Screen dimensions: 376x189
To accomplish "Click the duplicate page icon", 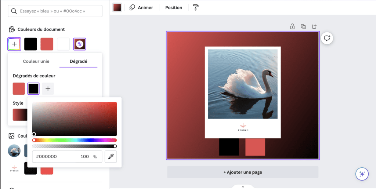I will point(303,26).
